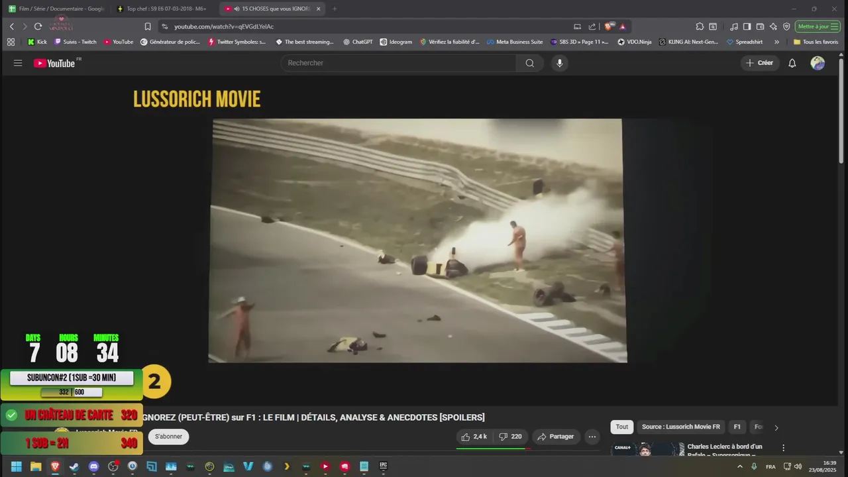Click the Mettre à jour update button
This screenshot has width=848, height=477.
[818, 26]
